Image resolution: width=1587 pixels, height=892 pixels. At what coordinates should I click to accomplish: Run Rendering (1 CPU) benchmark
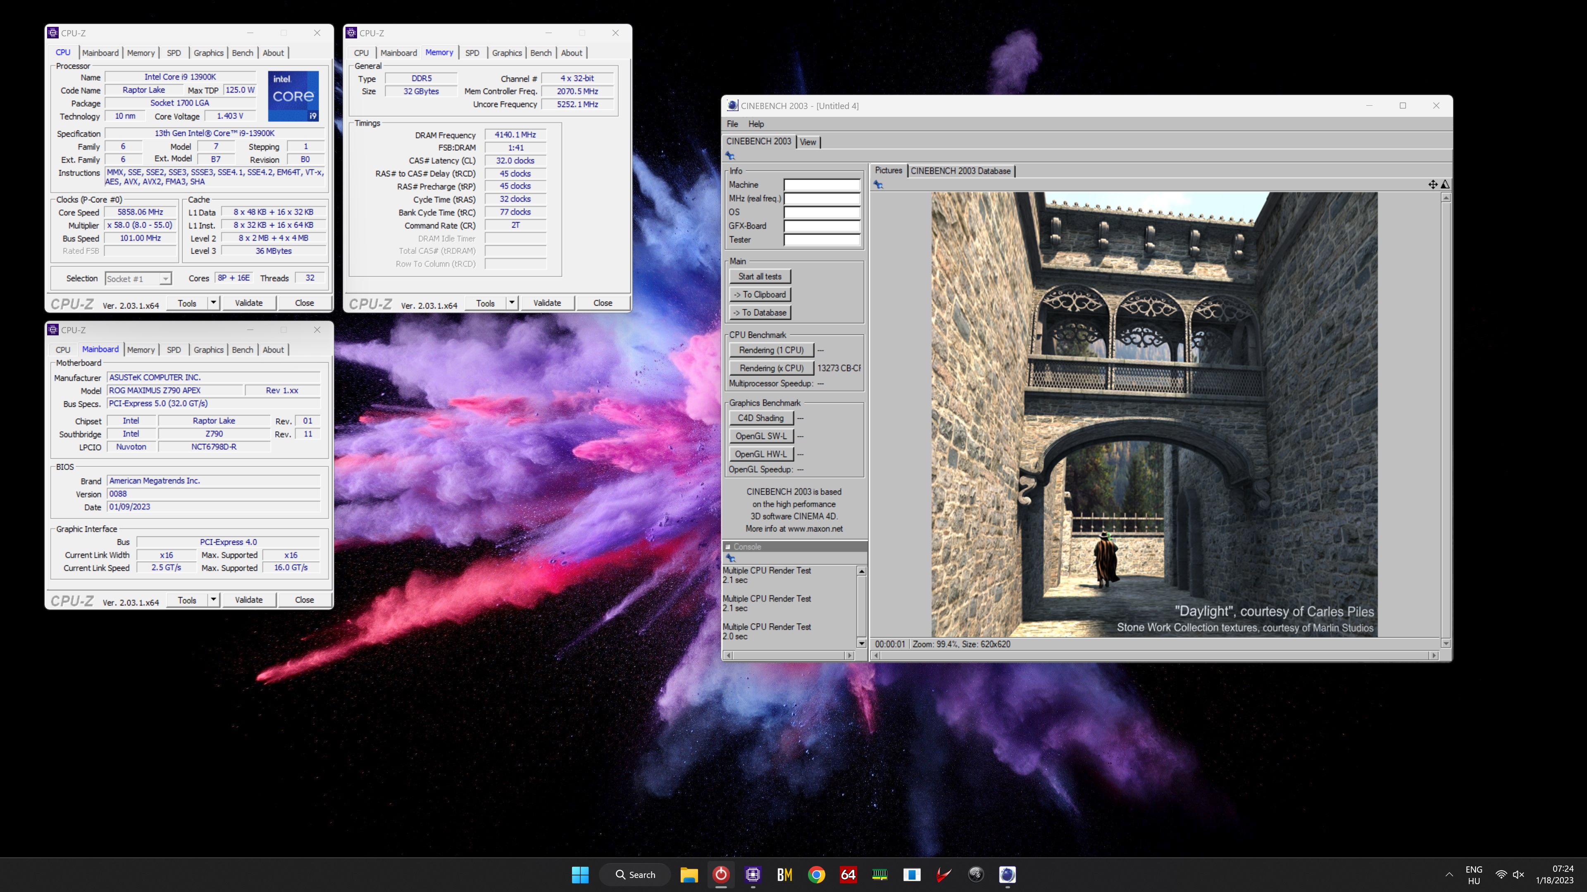[x=771, y=350]
